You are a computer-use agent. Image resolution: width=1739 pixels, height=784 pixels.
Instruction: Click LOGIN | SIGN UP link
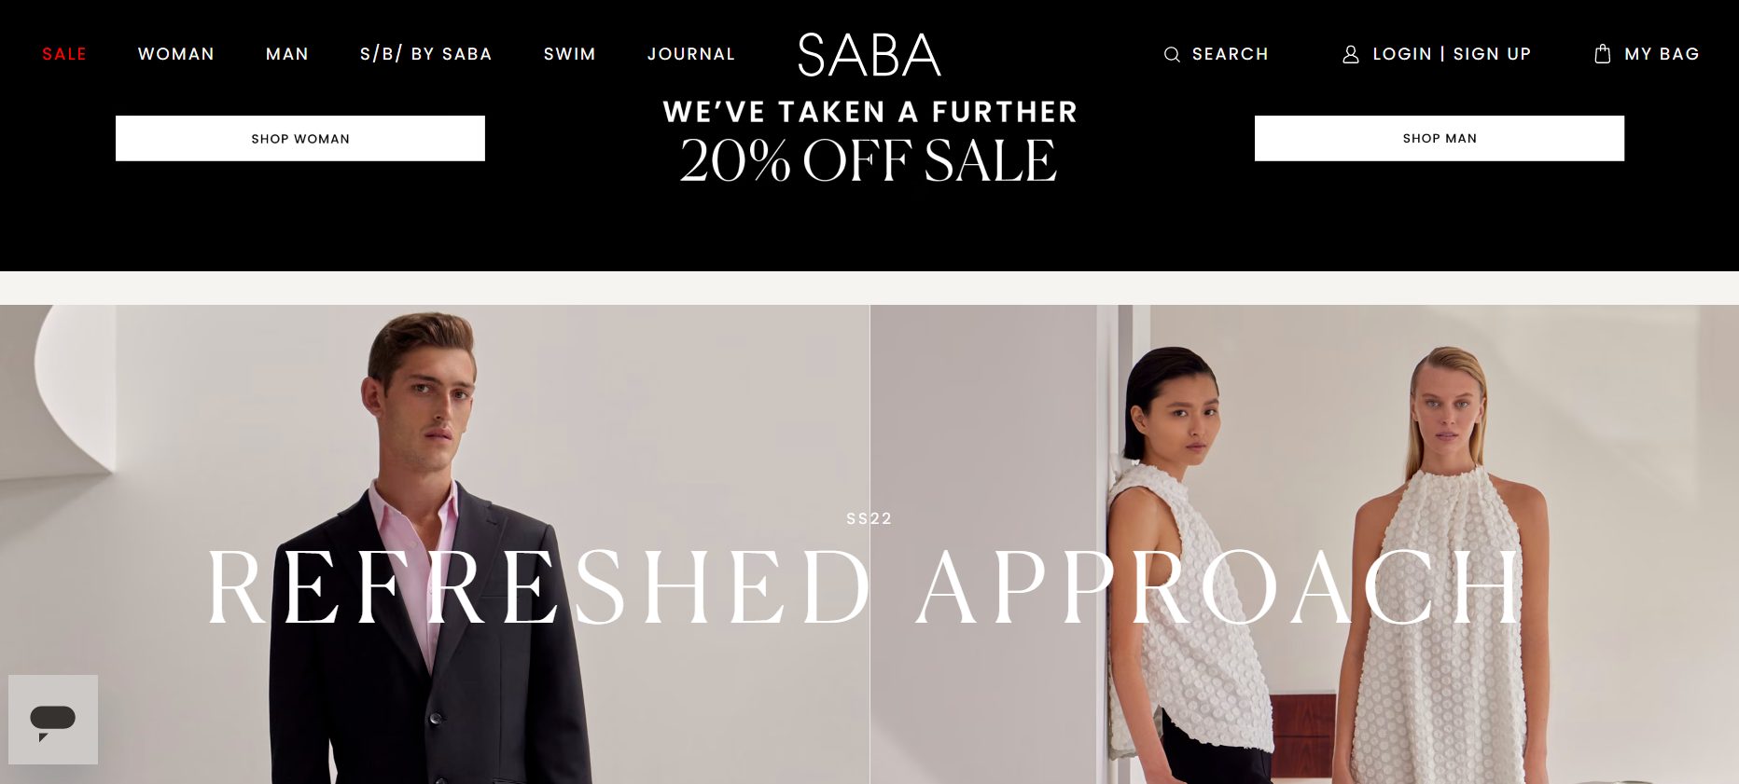[x=1453, y=54]
